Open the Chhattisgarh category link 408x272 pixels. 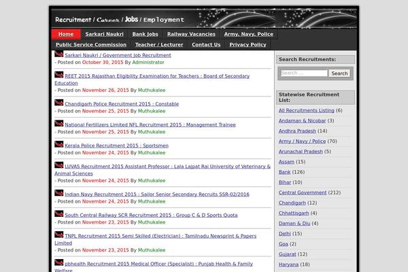point(294,213)
